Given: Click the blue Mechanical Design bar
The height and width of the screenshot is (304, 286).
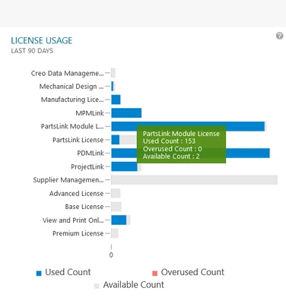Looking at the screenshot, I should 113,87.
